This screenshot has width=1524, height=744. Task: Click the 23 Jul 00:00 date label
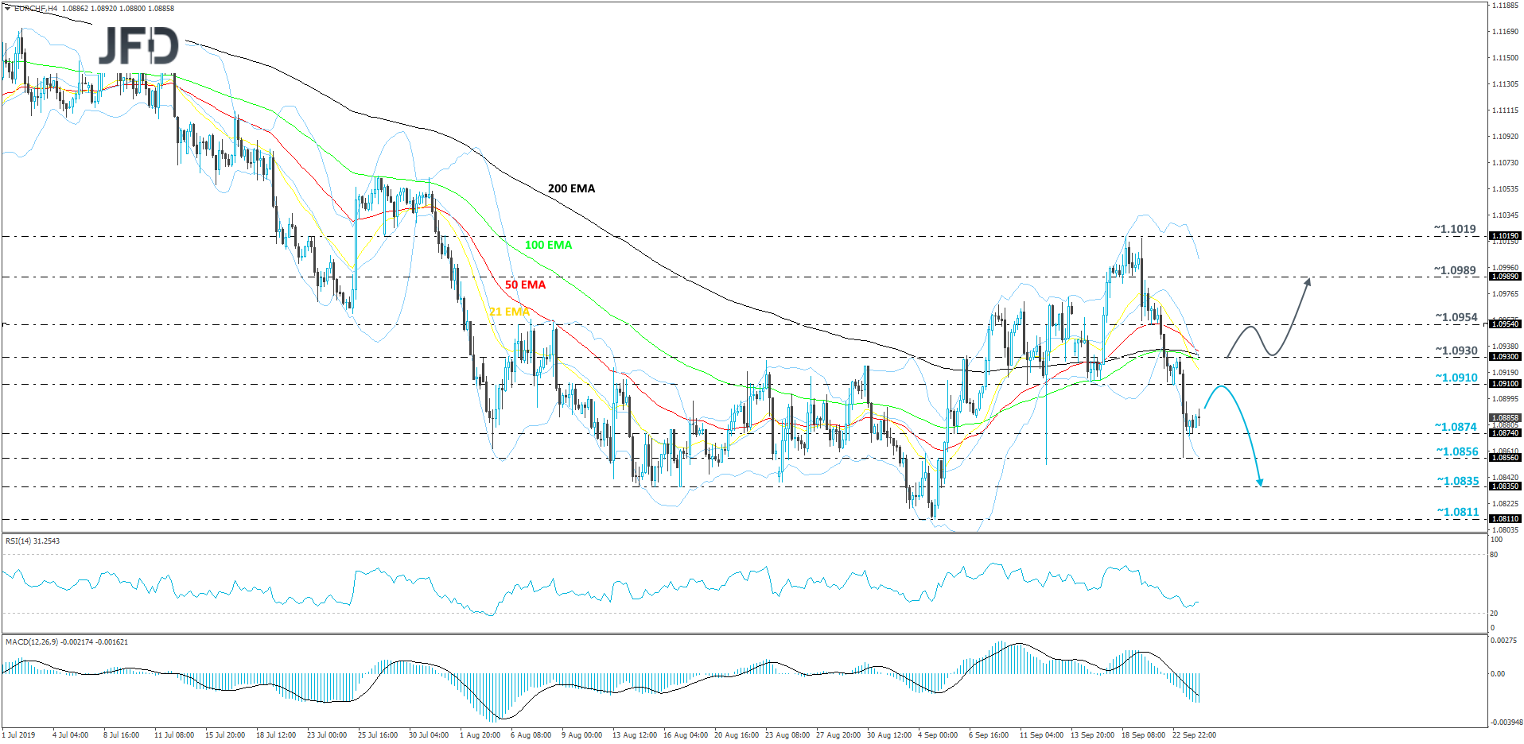coord(327,735)
